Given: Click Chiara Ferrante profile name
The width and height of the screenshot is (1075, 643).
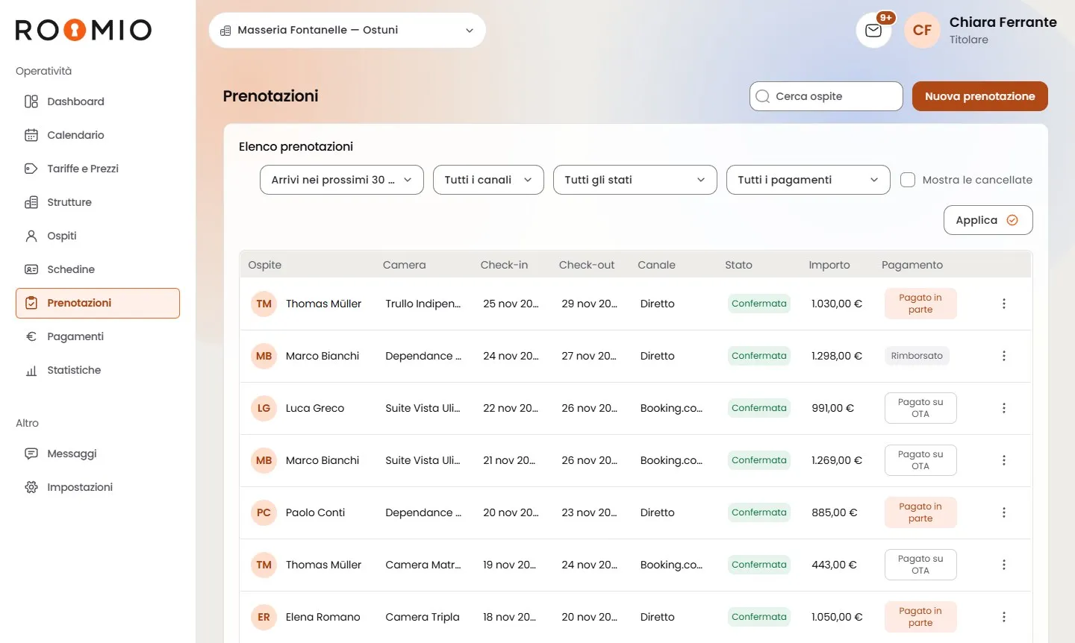Looking at the screenshot, I should (1003, 22).
